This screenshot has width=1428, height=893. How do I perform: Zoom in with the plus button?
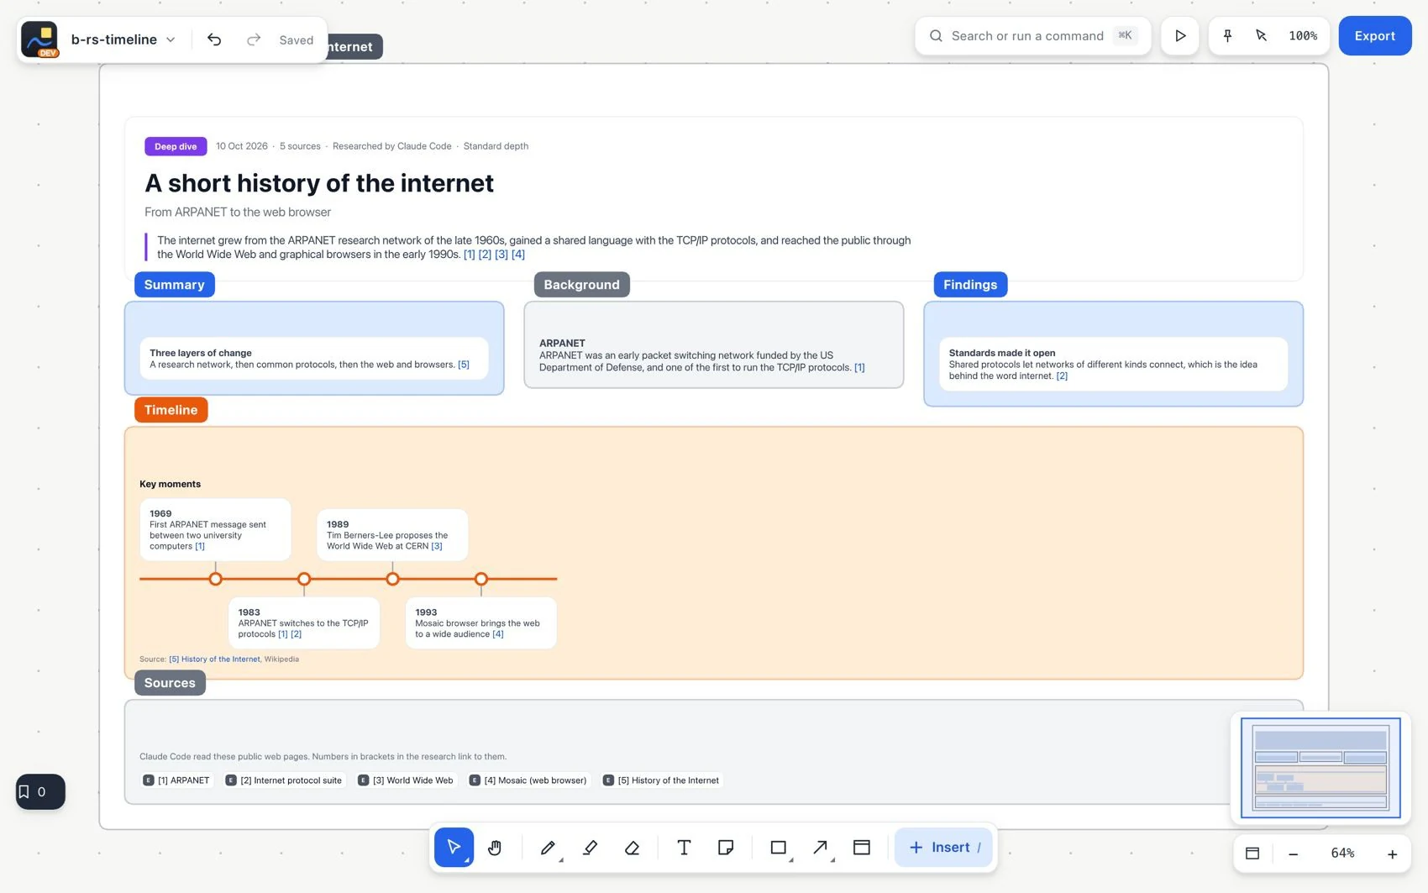(1392, 854)
